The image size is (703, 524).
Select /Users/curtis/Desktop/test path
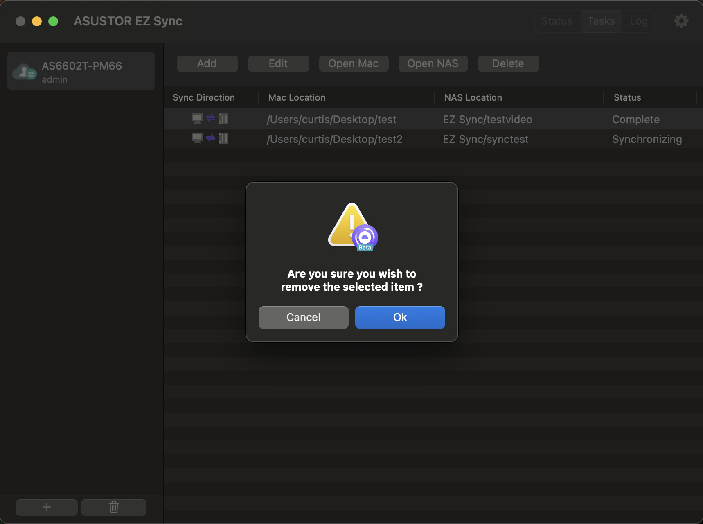click(x=331, y=120)
